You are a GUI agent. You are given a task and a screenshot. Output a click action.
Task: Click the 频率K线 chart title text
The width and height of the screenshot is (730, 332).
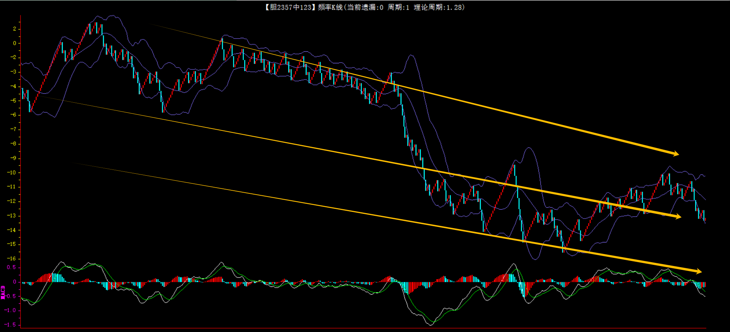pyautogui.click(x=330, y=7)
